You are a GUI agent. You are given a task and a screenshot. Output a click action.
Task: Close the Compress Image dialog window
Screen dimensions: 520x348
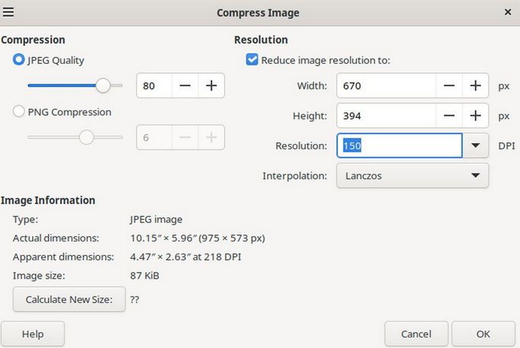508,12
